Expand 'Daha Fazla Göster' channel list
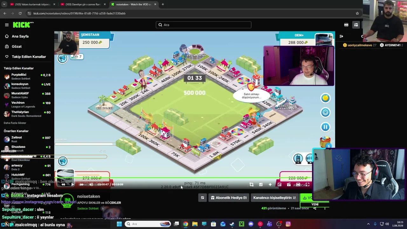The height and width of the screenshot is (229, 407). (x=15, y=123)
